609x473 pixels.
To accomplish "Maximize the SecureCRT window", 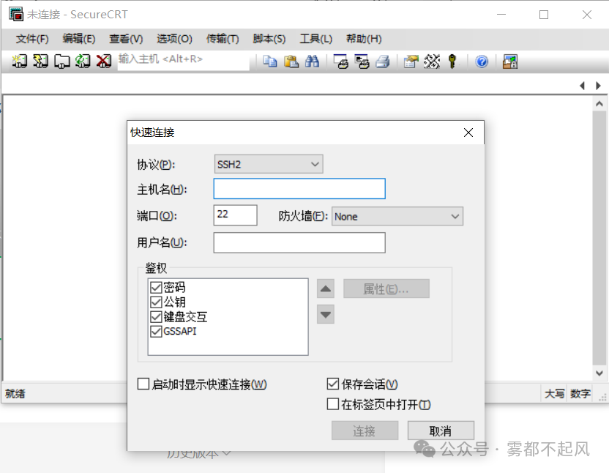I will coord(544,15).
